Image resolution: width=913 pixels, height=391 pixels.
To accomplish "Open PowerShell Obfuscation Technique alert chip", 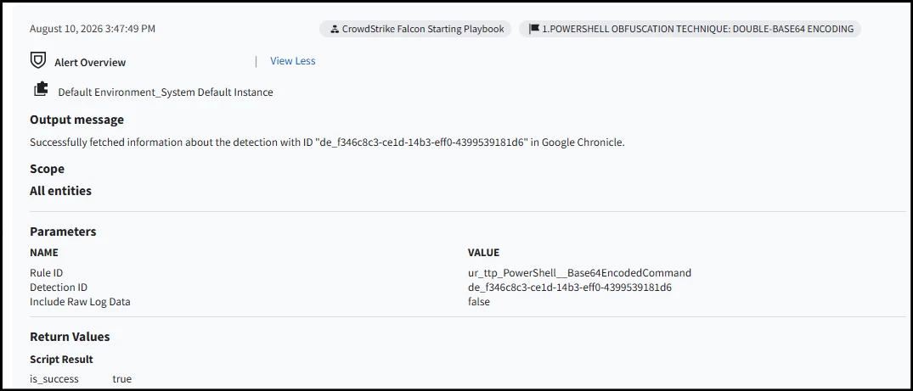I will coord(690,29).
